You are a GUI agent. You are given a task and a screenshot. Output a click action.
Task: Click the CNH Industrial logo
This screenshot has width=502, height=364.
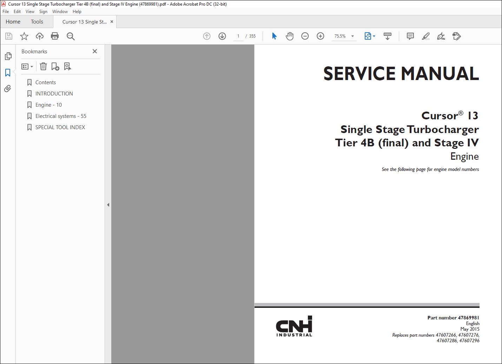294,326
